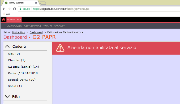
Task: Click the red home icon
Action: [3, 19]
